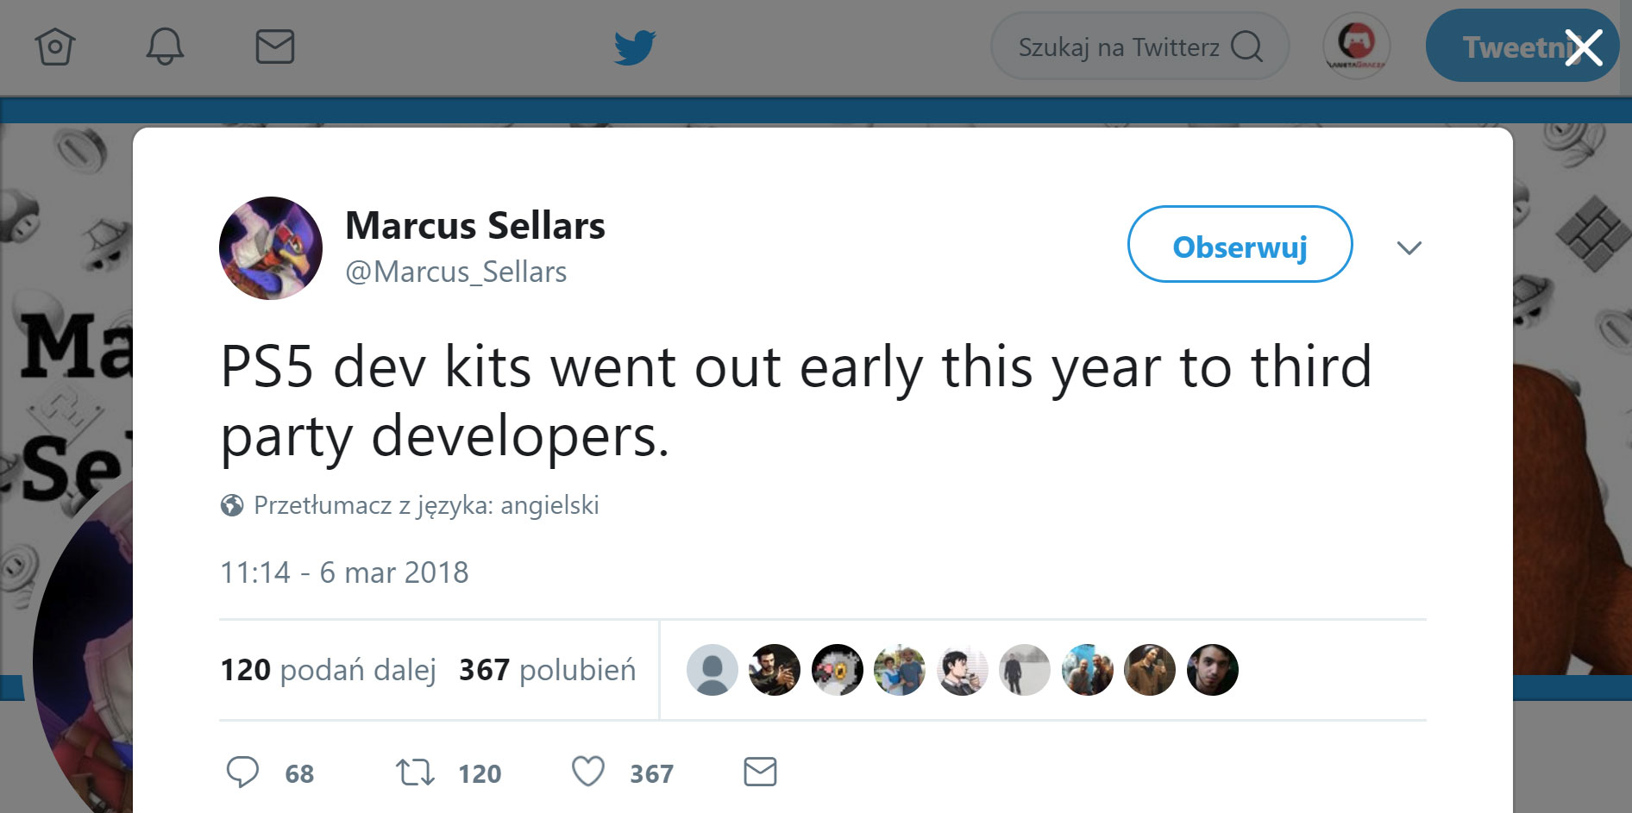Click the search magnifier icon
Viewport: 1632px width, 813px height.
1246,47
